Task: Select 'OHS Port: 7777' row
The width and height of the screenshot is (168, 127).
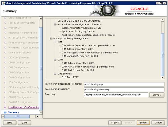Action: [x=70, y=77]
